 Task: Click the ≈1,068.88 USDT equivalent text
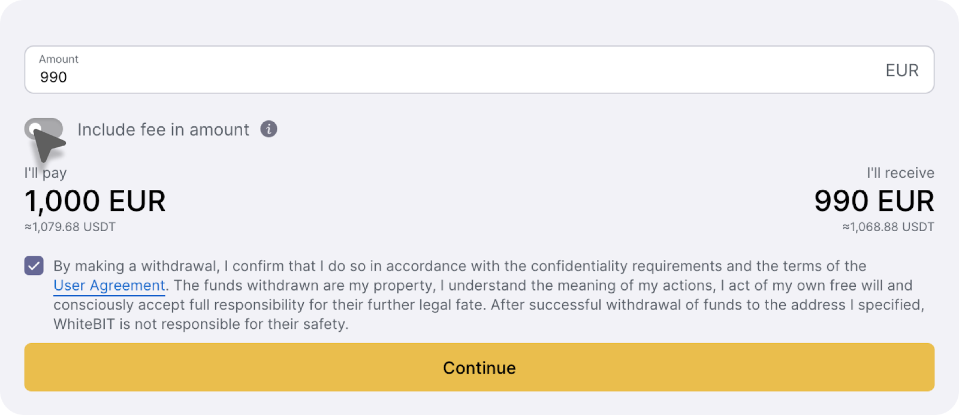[888, 227]
